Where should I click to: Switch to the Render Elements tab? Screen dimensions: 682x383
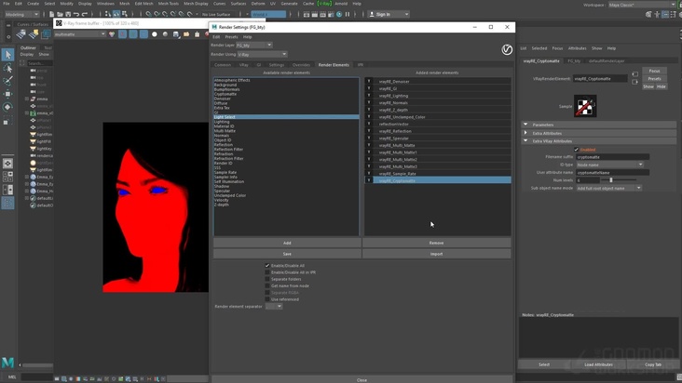tap(334, 65)
